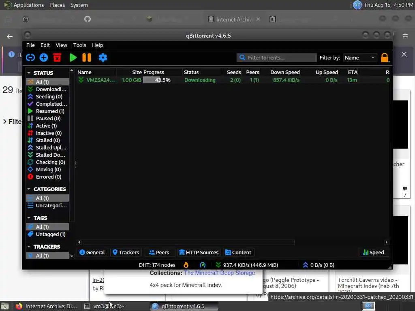415x311 pixels.
Task: Open the Content tab
Action: [x=238, y=253]
